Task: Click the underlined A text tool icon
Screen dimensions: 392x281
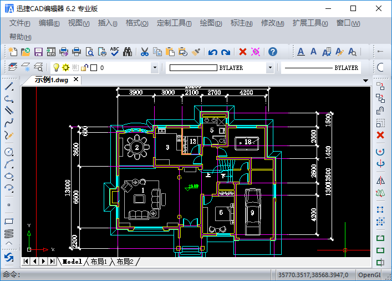Action: (x=301, y=52)
